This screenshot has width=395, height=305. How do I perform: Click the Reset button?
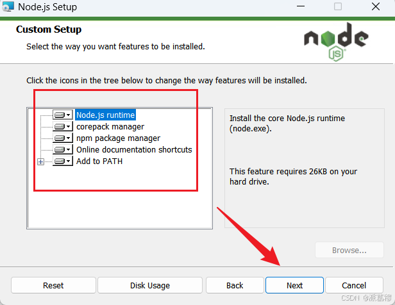[53, 285]
